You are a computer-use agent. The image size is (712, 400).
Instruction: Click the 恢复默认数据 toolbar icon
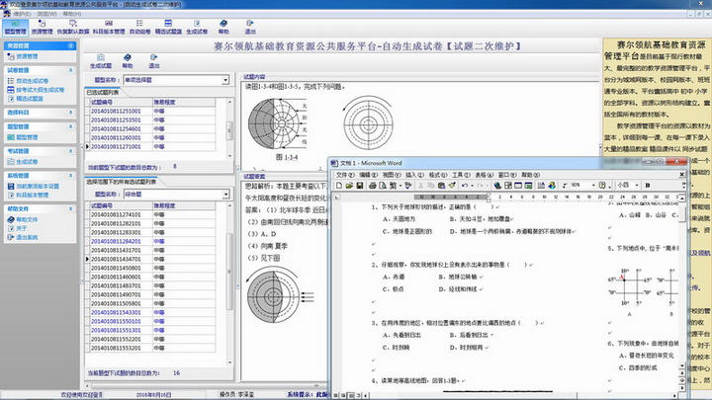(73, 27)
